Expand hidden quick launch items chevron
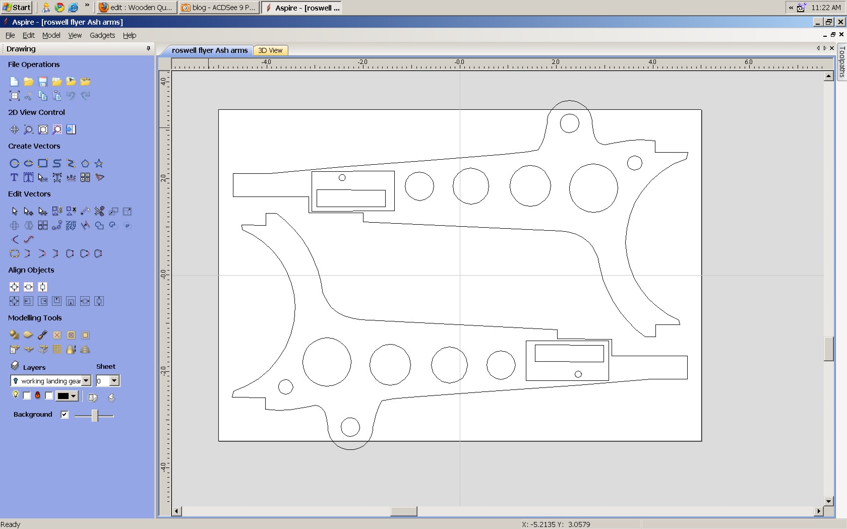The width and height of the screenshot is (847, 529). [87, 6]
